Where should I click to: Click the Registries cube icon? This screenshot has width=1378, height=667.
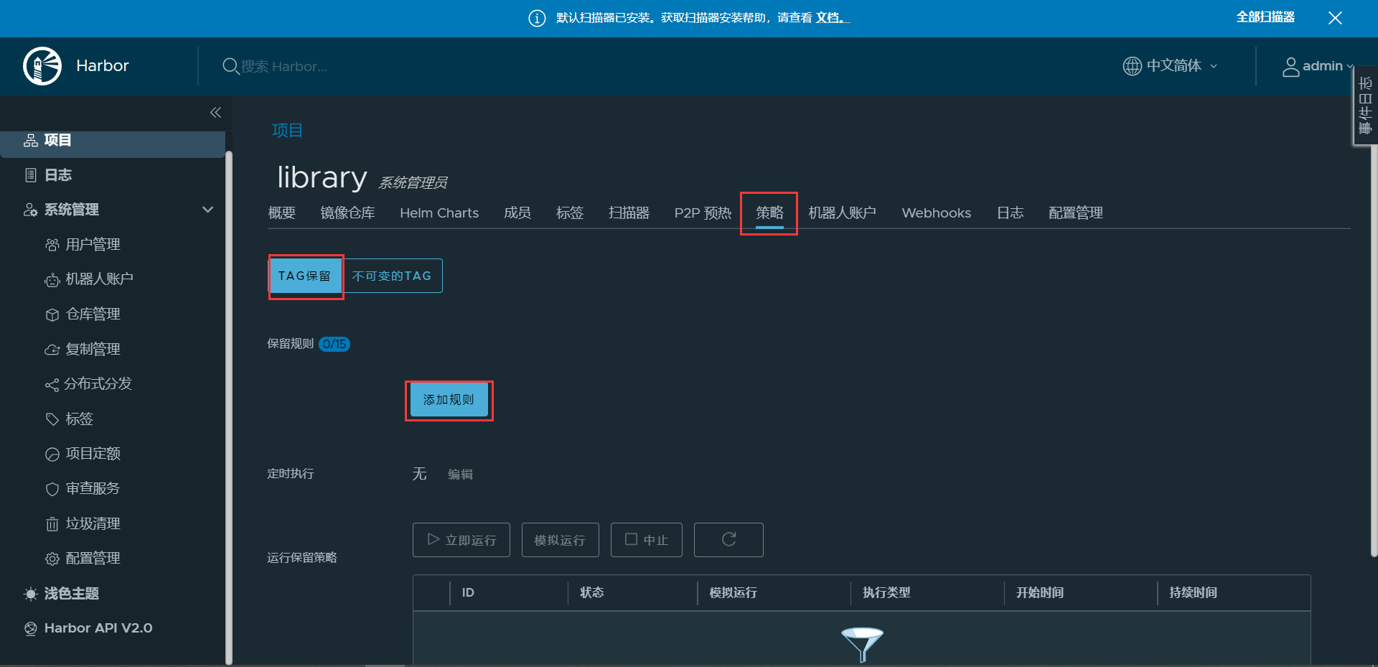(x=52, y=314)
